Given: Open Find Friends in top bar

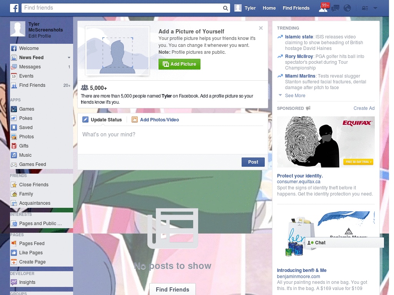Looking at the screenshot, I should coord(296,8).
